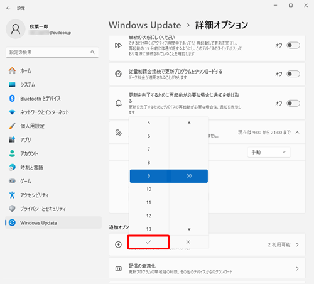
Task: Click the 時刻と言語 globe icon
Action: click(x=12, y=167)
